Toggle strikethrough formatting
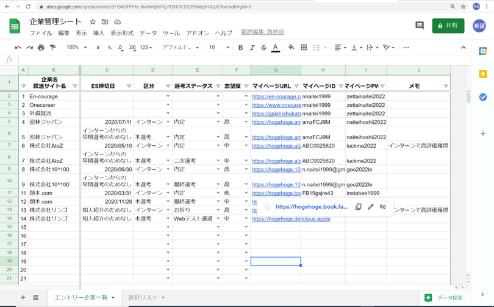 point(263,48)
